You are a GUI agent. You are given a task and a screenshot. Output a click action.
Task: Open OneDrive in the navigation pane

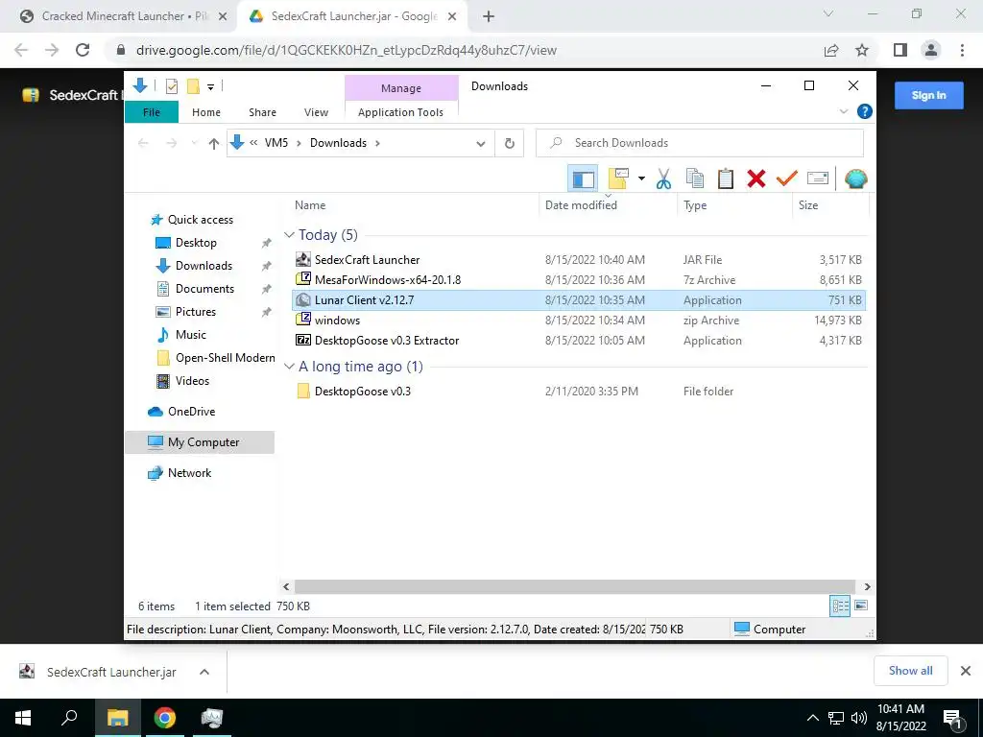[191, 412]
